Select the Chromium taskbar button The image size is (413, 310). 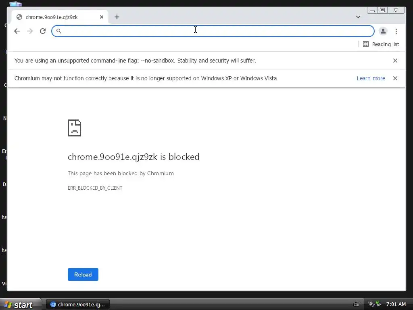[78, 304]
